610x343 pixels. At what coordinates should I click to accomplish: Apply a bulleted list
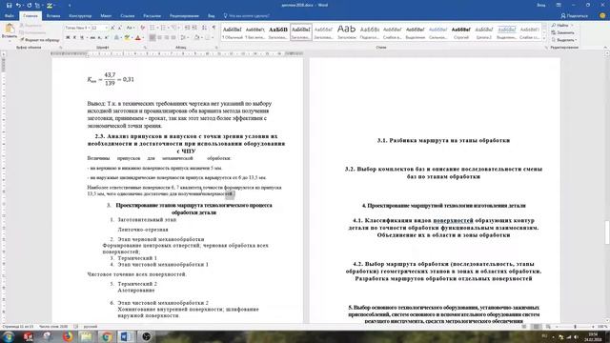click(x=152, y=28)
